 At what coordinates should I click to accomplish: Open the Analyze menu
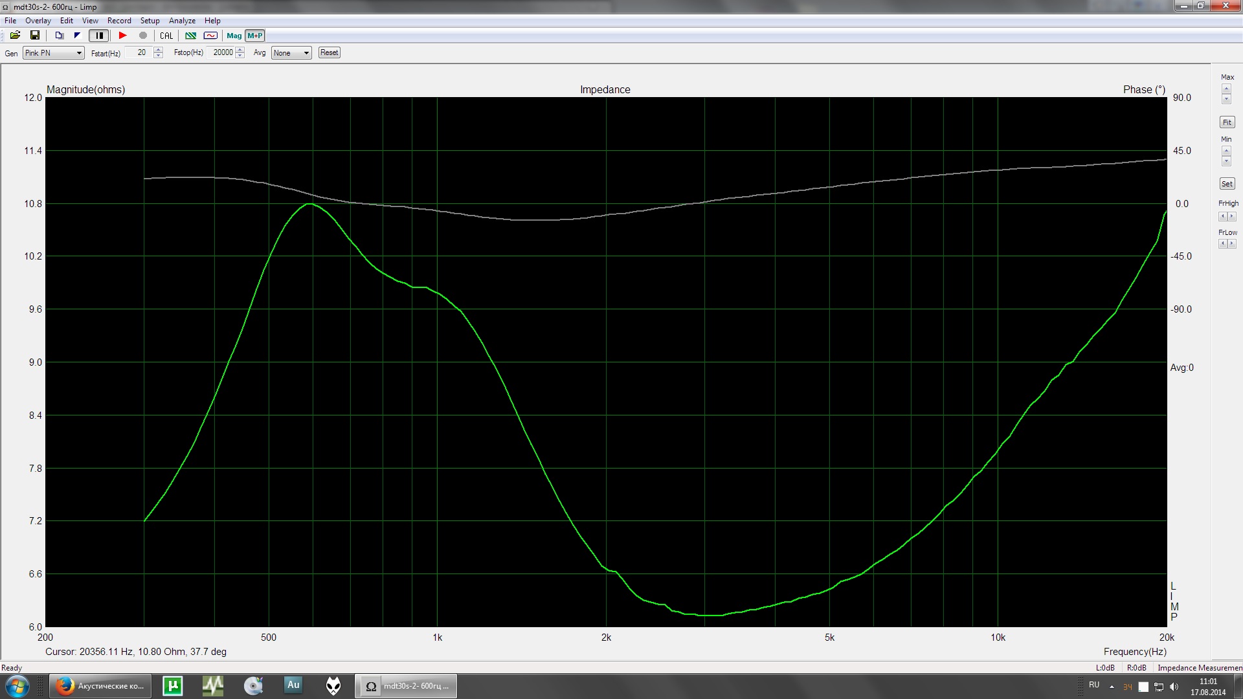(182, 21)
